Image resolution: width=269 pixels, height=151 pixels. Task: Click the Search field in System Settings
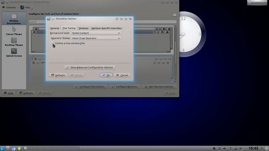pos(103,22)
